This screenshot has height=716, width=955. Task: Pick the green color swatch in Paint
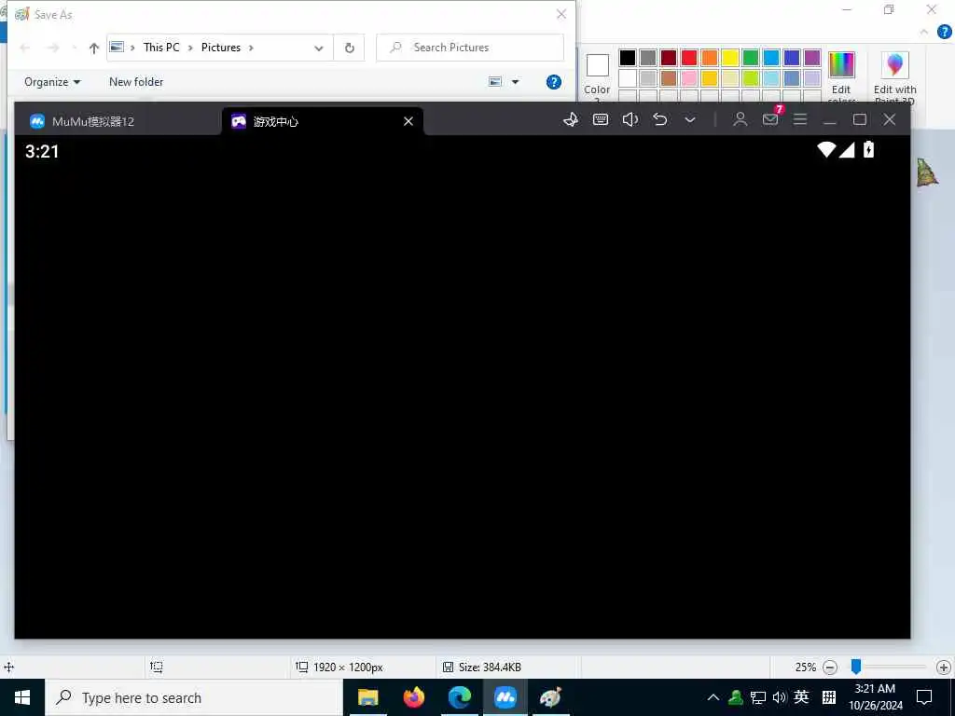point(751,58)
